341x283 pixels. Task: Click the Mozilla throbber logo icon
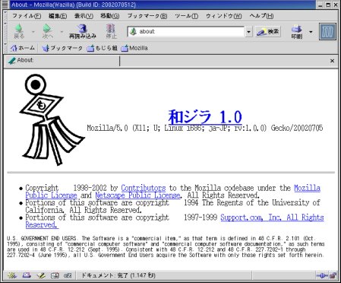coord(327,32)
